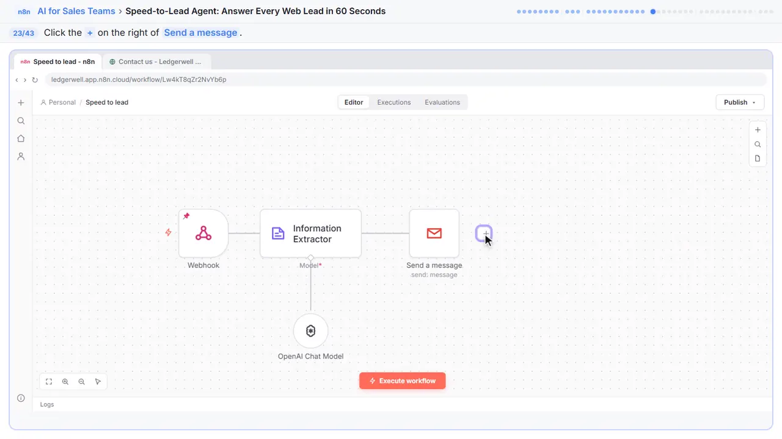Click the plus connector right of Send a message
The height and width of the screenshot is (439, 782).
[484, 234]
